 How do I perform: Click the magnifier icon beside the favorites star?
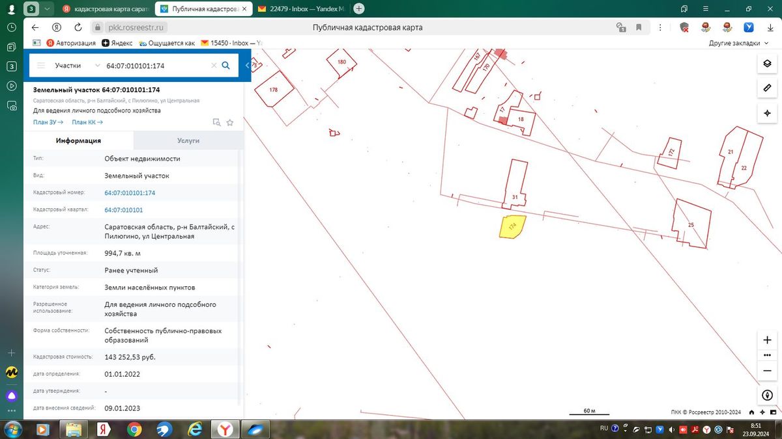217,122
